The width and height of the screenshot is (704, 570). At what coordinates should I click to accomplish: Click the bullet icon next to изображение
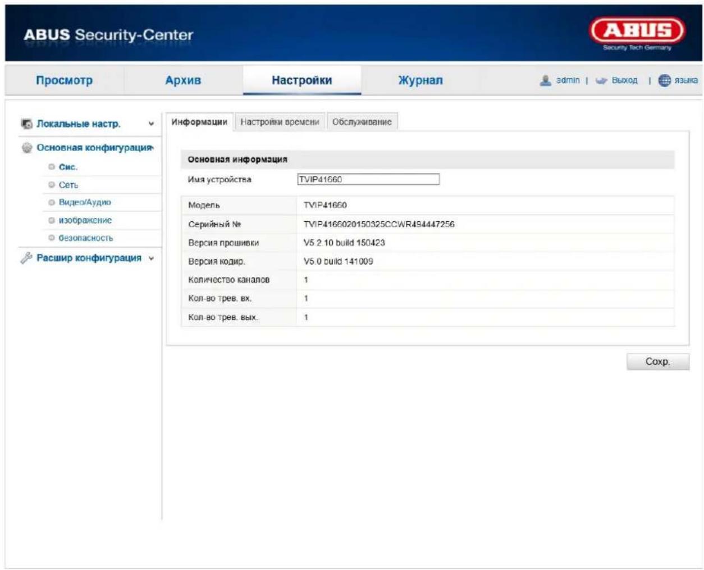click(x=52, y=221)
